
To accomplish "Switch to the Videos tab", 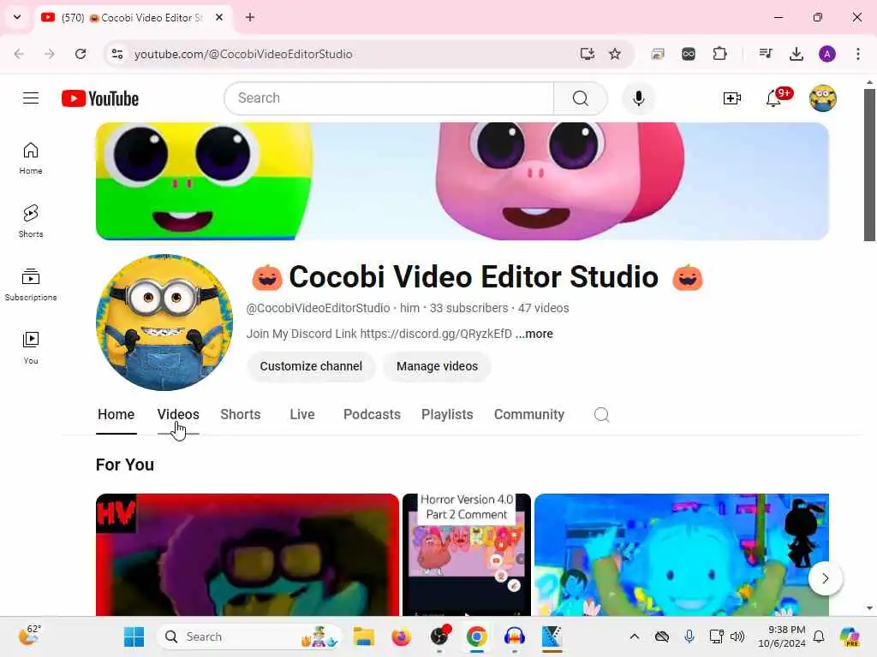I will pyautogui.click(x=178, y=415).
